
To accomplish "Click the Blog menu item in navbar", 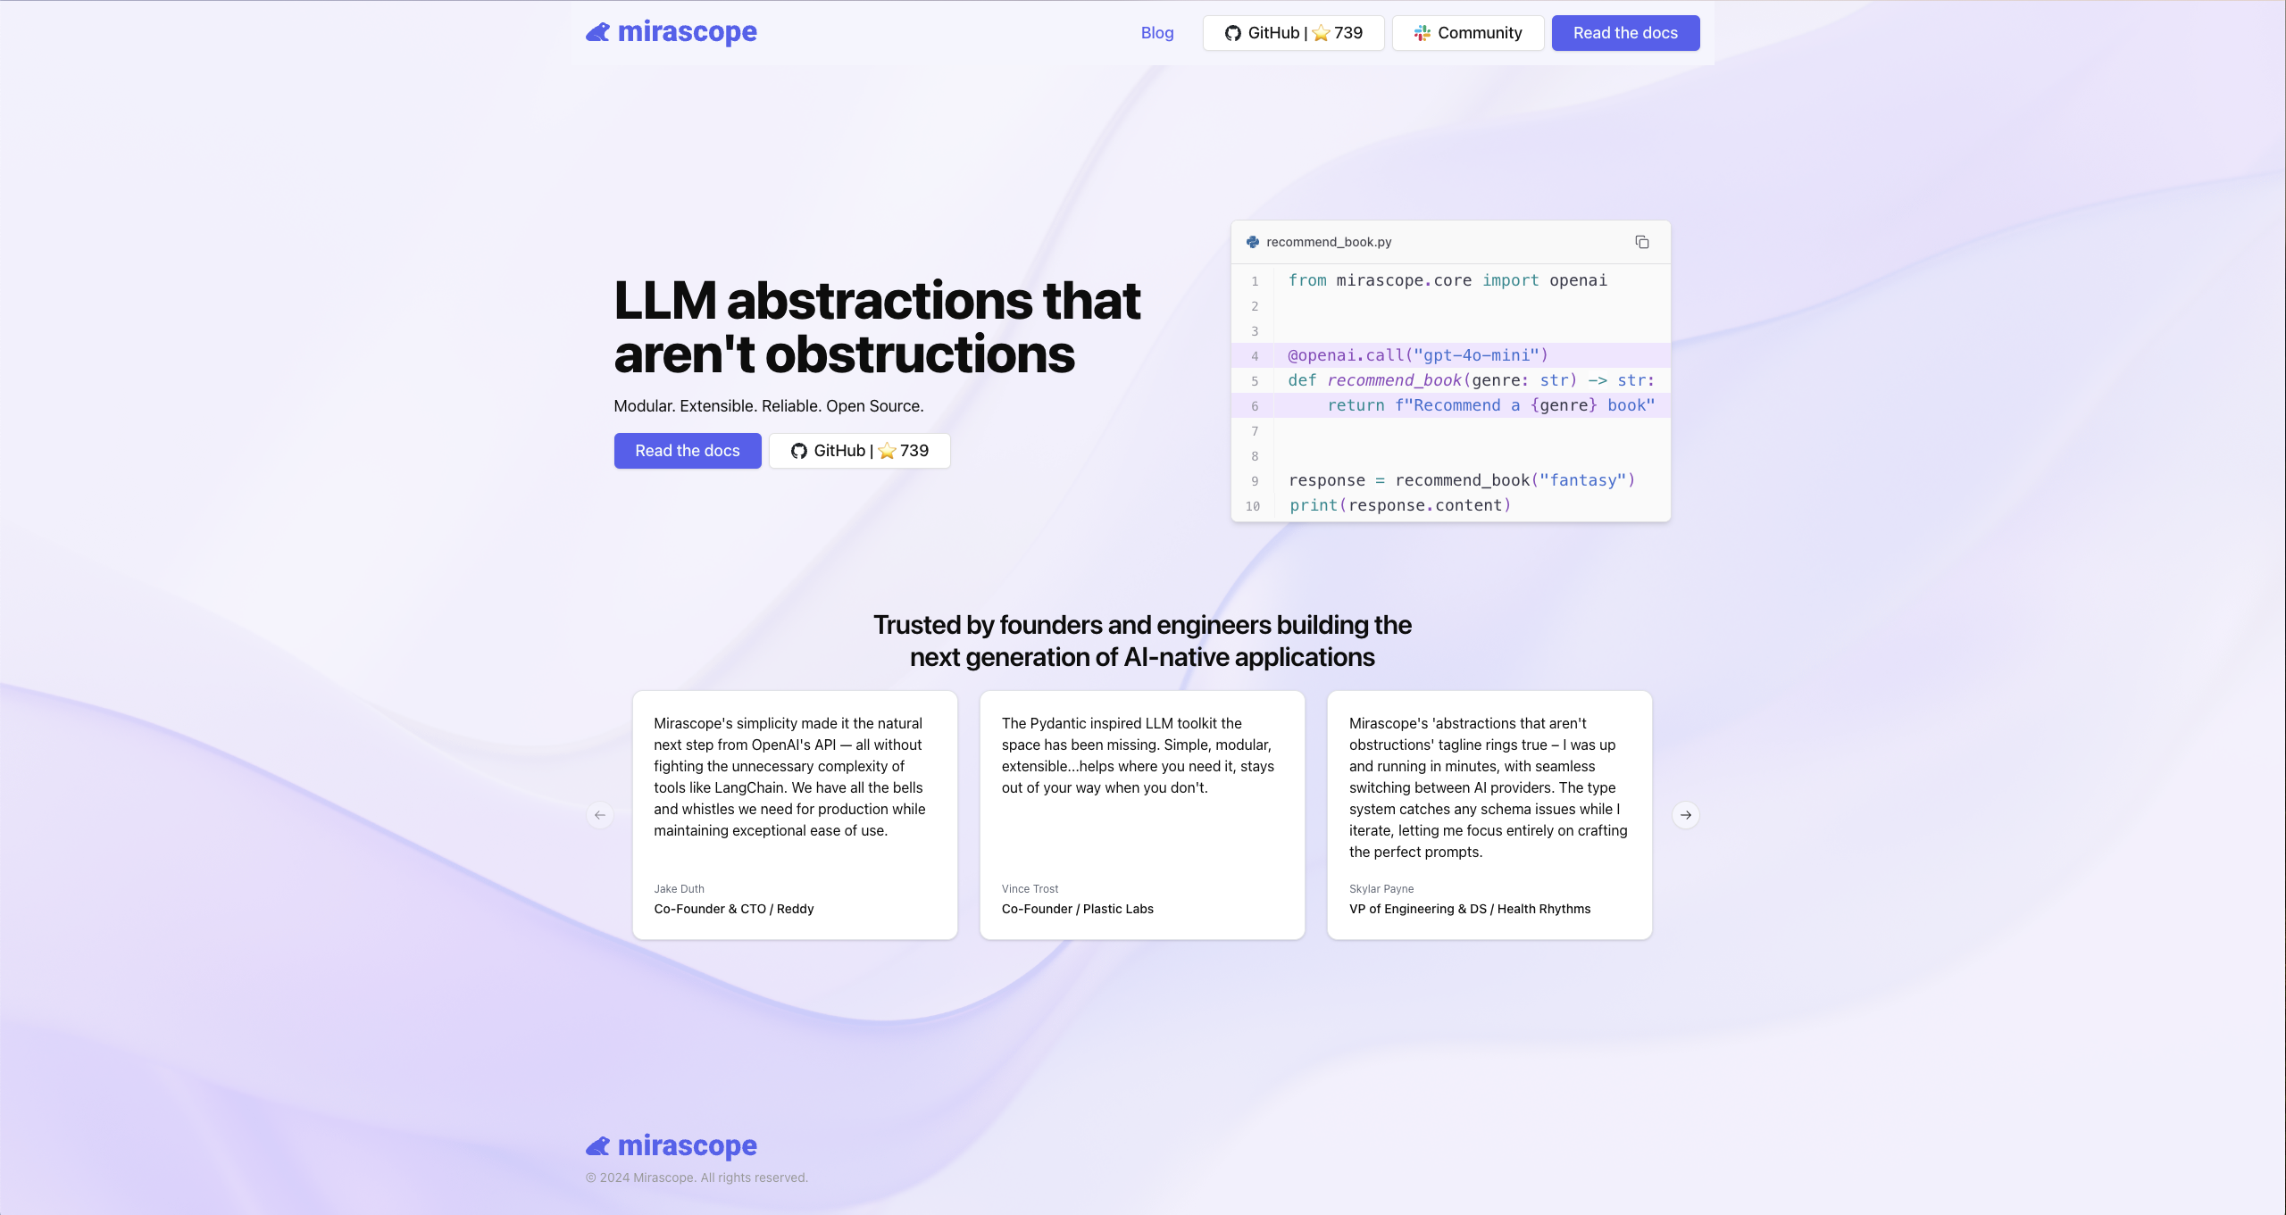I will [x=1156, y=32].
